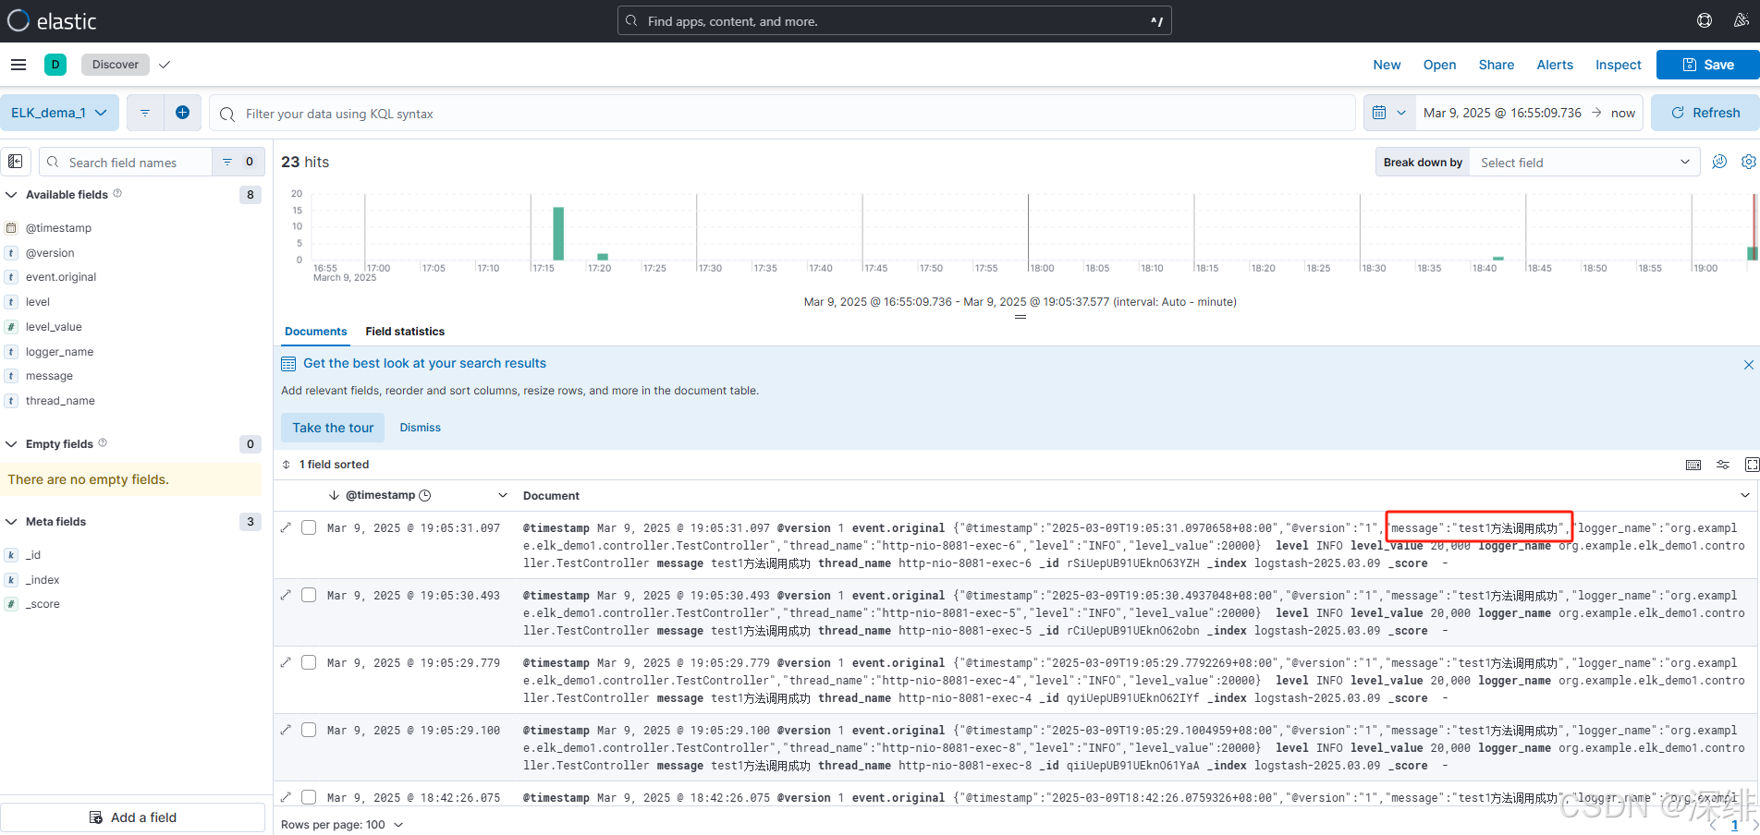
Task: Click the global Find apps search box
Action: click(894, 20)
